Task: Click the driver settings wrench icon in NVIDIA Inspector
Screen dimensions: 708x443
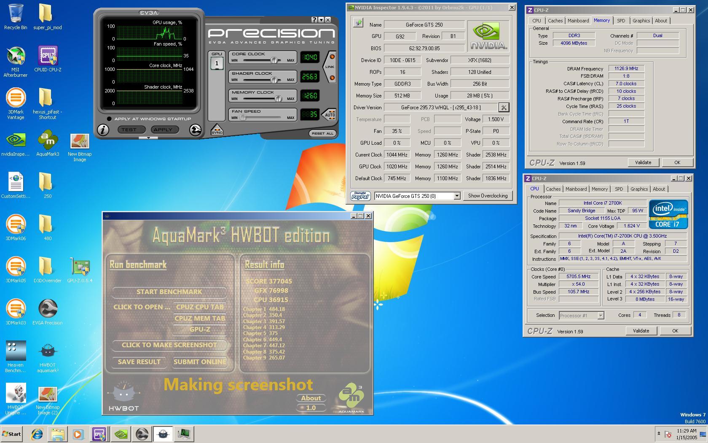Action: tap(504, 108)
